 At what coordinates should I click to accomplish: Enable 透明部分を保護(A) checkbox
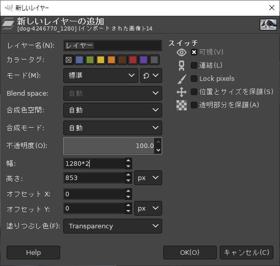click(x=194, y=105)
